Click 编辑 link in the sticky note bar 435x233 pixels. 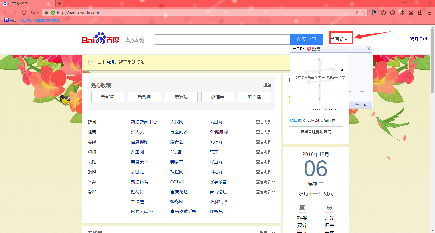pyautogui.click(x=110, y=63)
